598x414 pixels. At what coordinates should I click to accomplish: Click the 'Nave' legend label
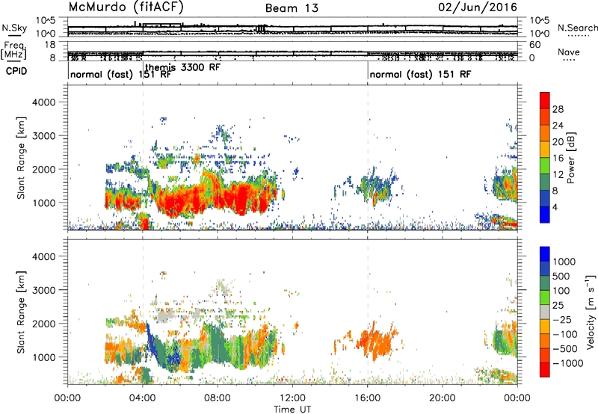[569, 52]
